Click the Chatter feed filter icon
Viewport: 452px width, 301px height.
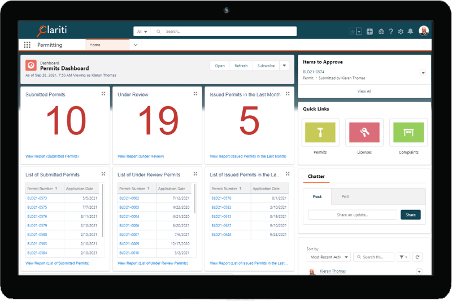(403, 257)
